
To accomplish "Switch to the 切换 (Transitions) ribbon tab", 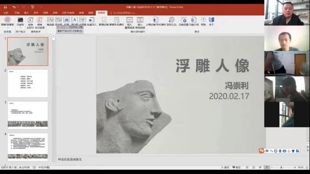I will pos(46,13).
